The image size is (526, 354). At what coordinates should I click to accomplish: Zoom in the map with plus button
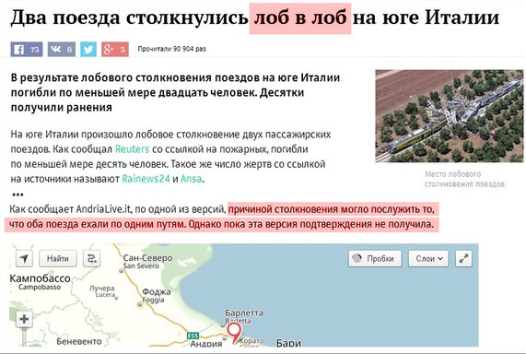24,319
